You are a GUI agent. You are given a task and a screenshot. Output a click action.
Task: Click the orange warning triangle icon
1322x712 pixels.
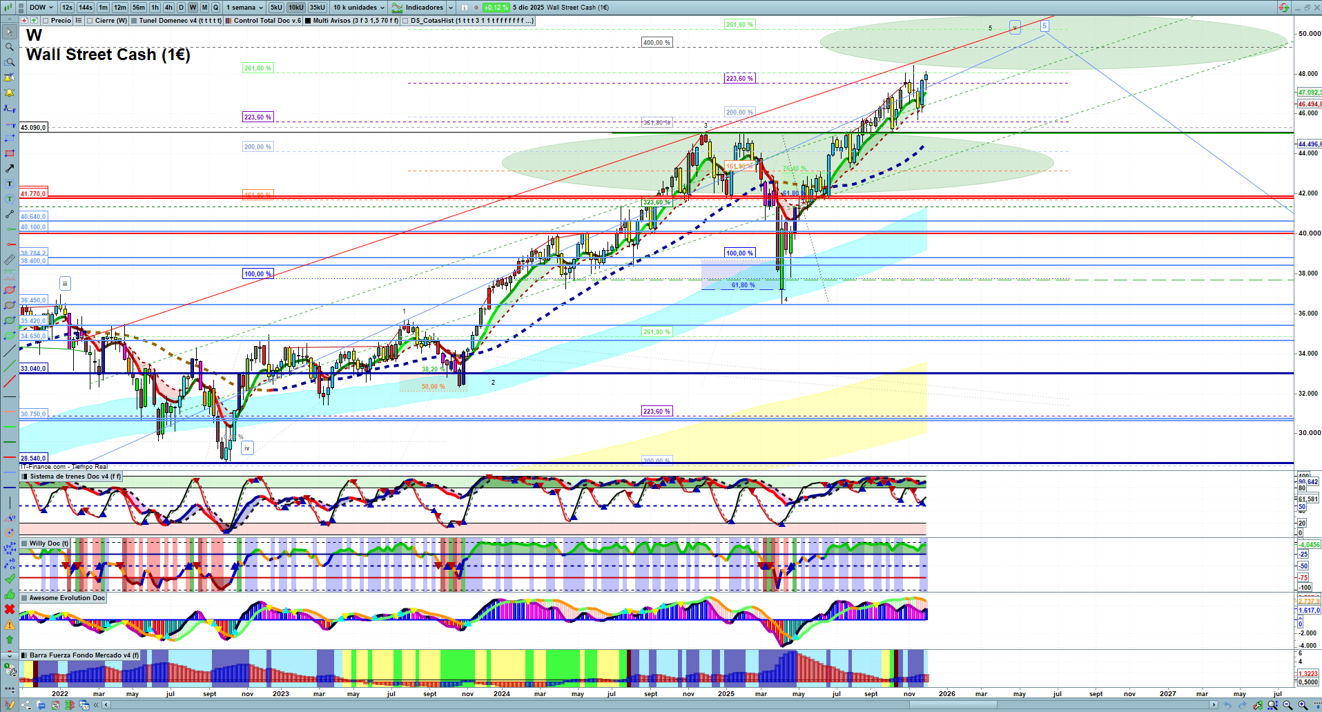[x=10, y=624]
